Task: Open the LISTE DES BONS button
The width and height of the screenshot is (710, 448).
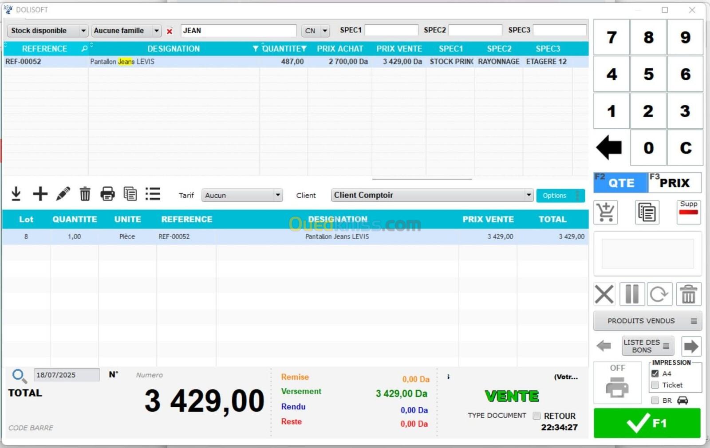Action: tap(647, 346)
